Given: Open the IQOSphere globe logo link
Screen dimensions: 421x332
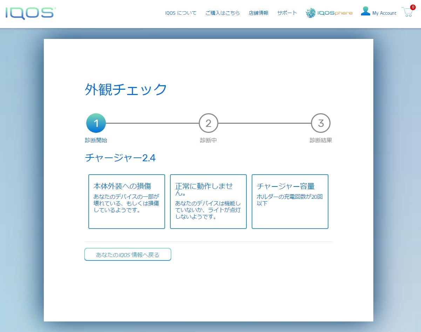Looking at the screenshot, I should tap(329, 13).
